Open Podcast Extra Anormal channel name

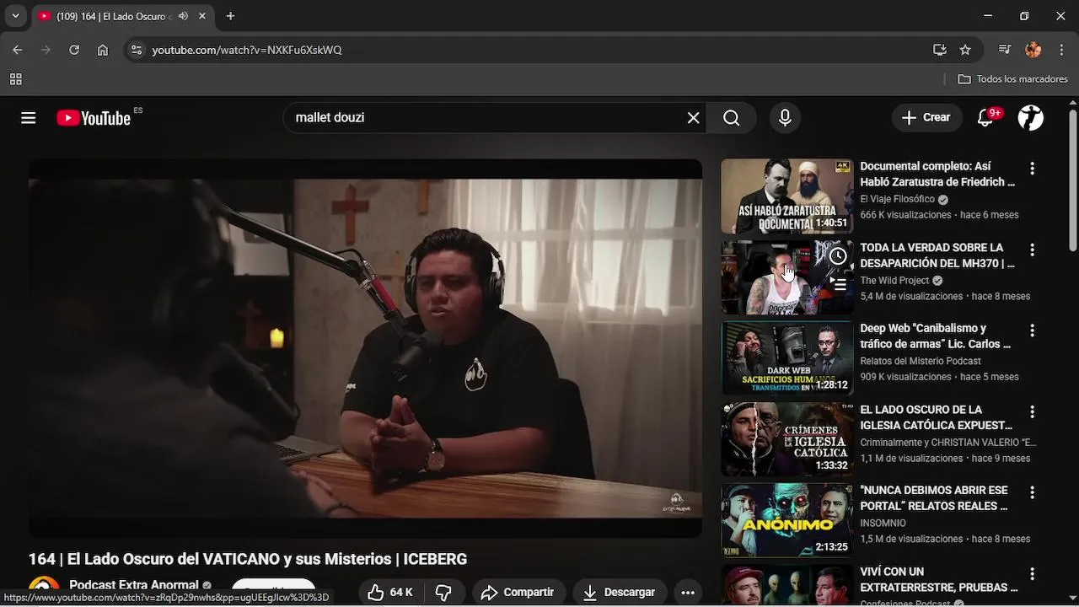133,585
